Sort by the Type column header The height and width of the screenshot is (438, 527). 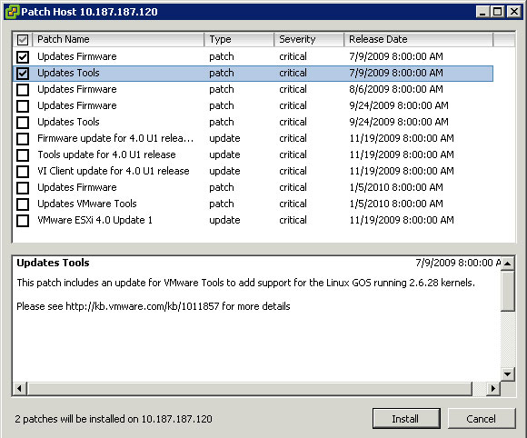tap(239, 39)
